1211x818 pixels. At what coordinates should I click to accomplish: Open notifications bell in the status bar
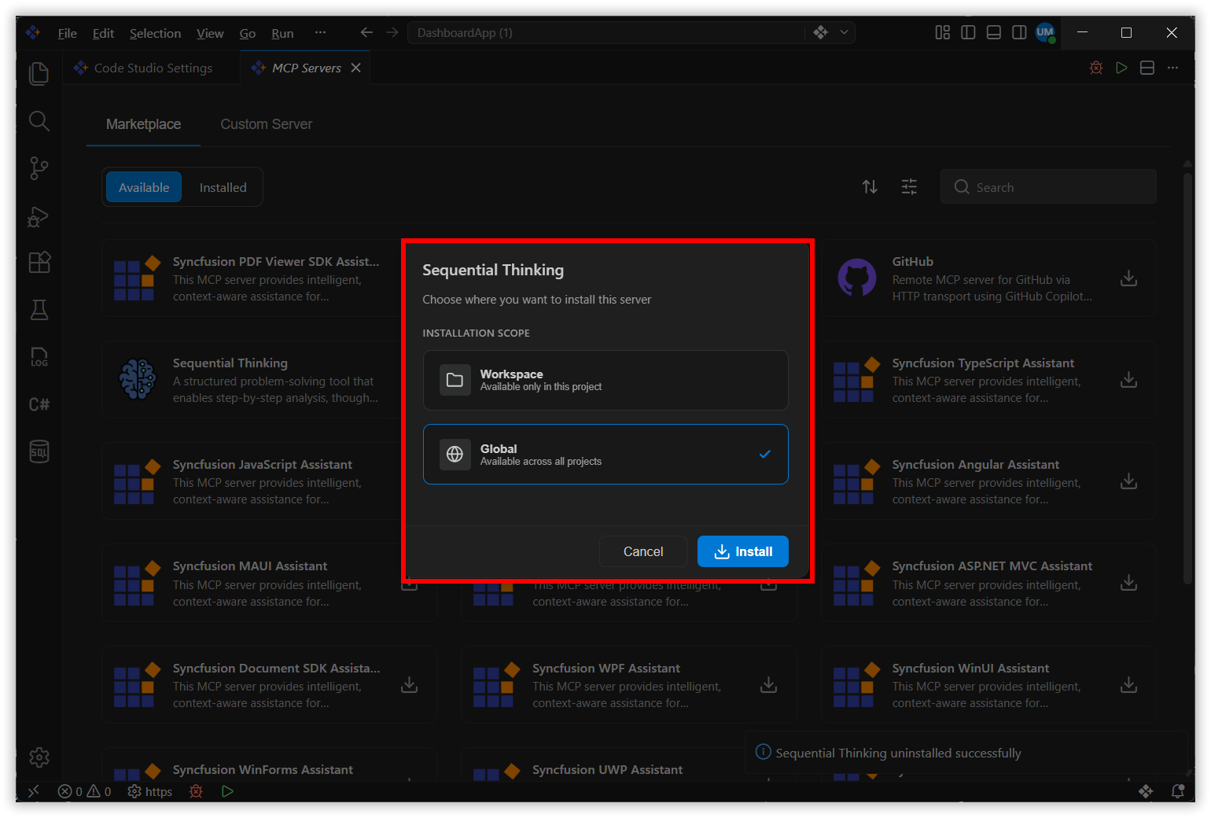click(1177, 791)
